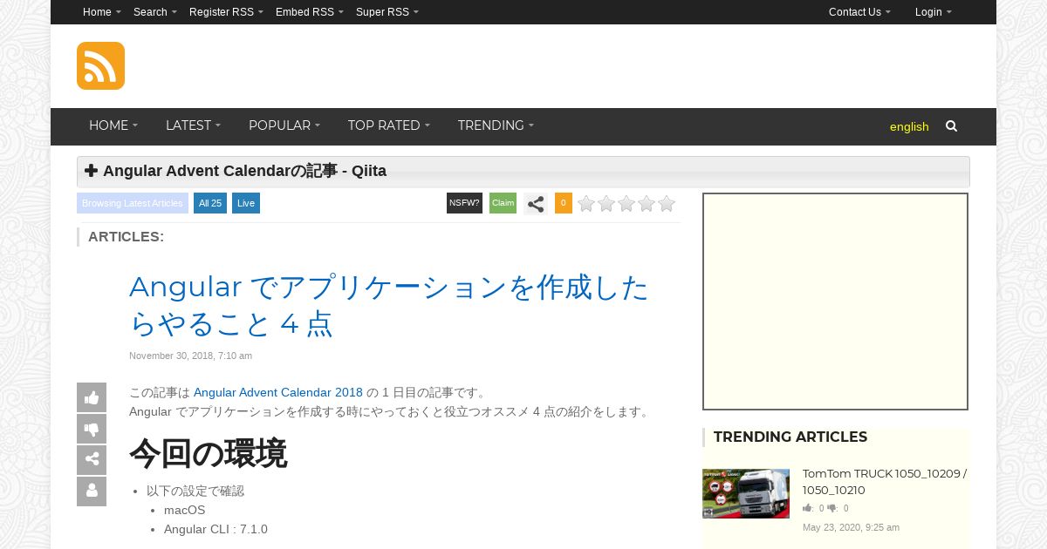Open TomTom TRUCK 1050_10209 article link

[x=885, y=482]
